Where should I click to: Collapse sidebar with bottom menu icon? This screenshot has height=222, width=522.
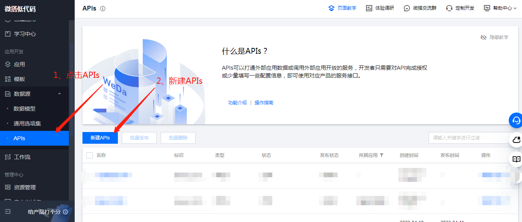(x=8, y=212)
